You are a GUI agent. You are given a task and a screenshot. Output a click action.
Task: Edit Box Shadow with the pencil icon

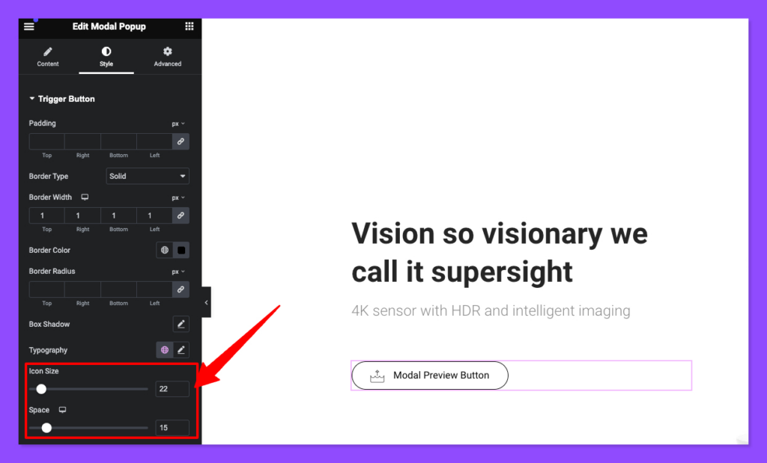point(181,324)
